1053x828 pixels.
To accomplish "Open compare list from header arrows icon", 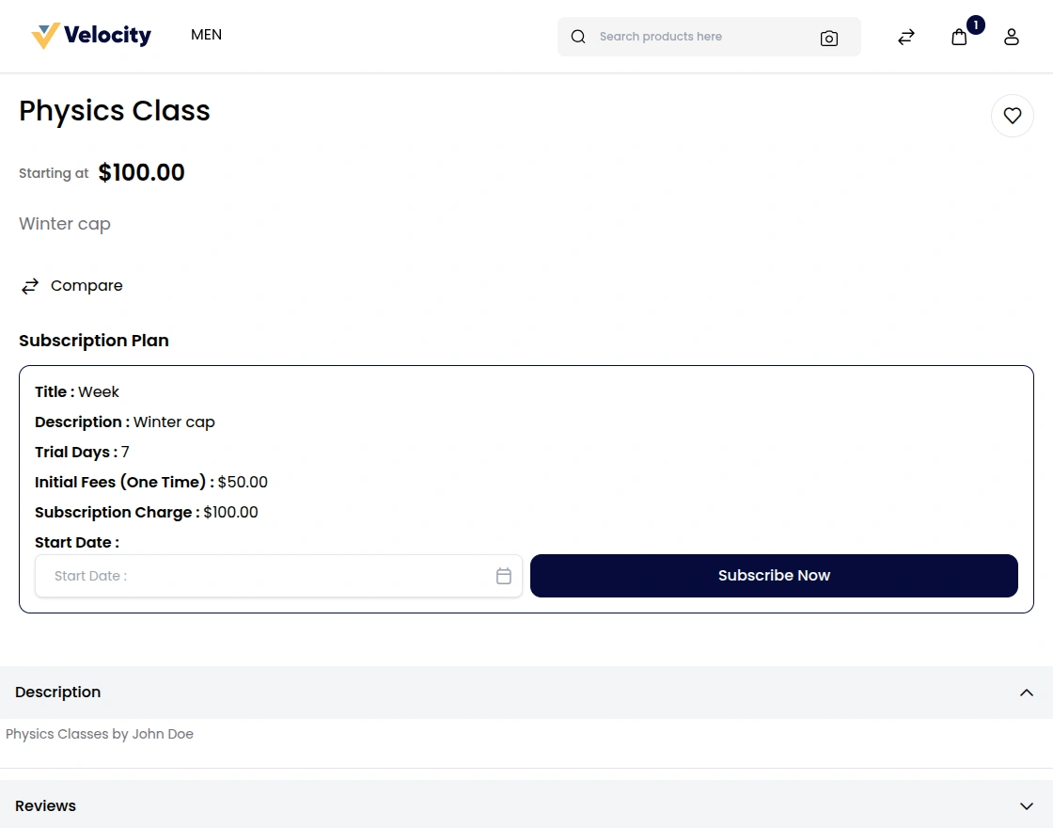I will 905,37.
